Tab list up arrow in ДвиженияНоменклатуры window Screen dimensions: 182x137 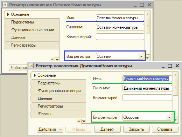(x=79, y=121)
